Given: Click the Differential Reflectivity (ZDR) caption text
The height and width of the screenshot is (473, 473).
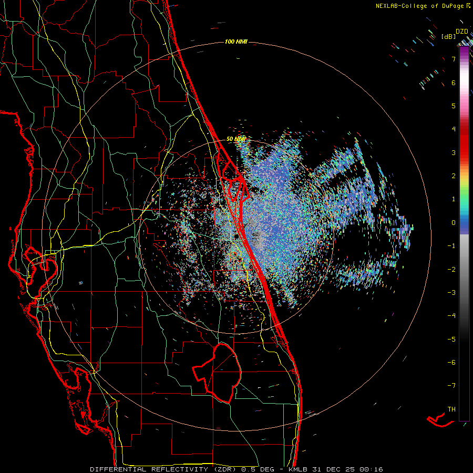Looking at the screenshot, I should click(164, 469).
